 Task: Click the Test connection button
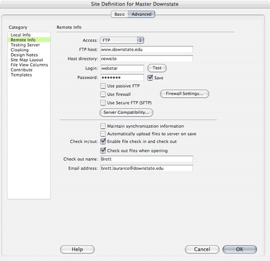(x=157, y=68)
